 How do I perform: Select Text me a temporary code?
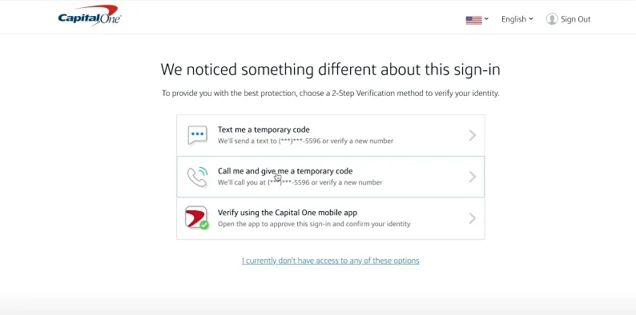coord(331,135)
